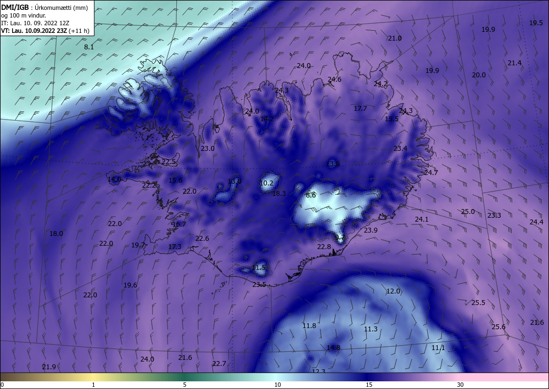549x389 pixels.
Task: Click the map value 13.8
Action: click(333, 164)
